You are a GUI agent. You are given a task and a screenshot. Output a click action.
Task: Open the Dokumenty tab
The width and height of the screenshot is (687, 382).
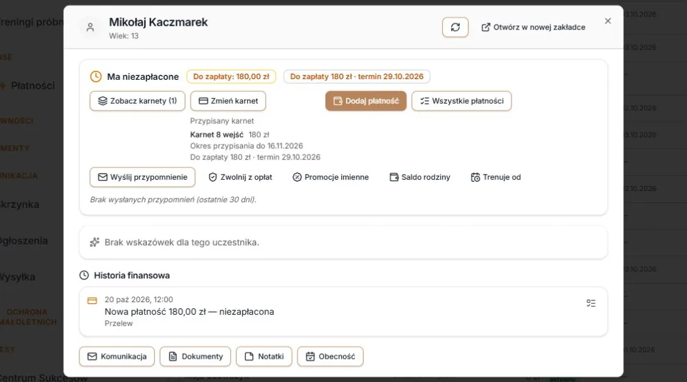click(x=196, y=357)
